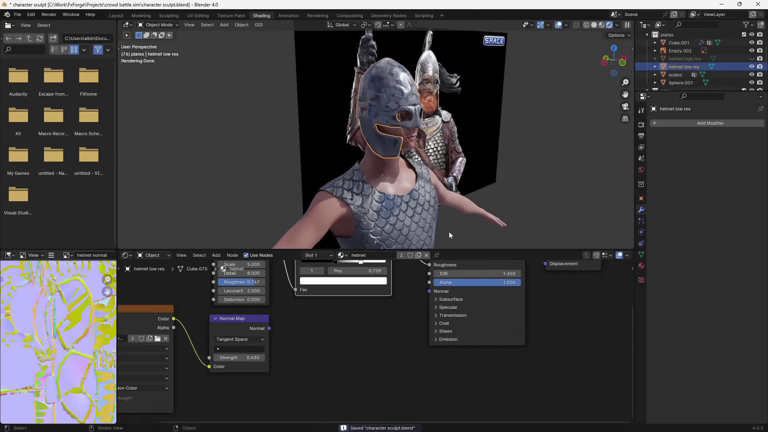Click the viewport zoom magnifier gizmo
The width and height of the screenshot is (768, 432).
coord(625,82)
